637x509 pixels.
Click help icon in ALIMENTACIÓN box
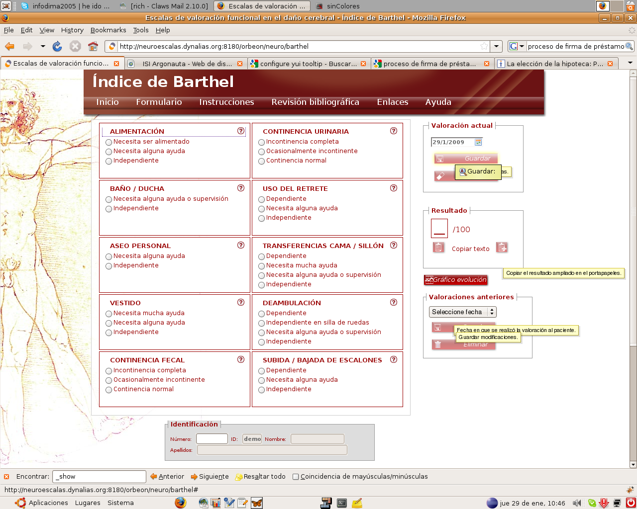click(241, 131)
